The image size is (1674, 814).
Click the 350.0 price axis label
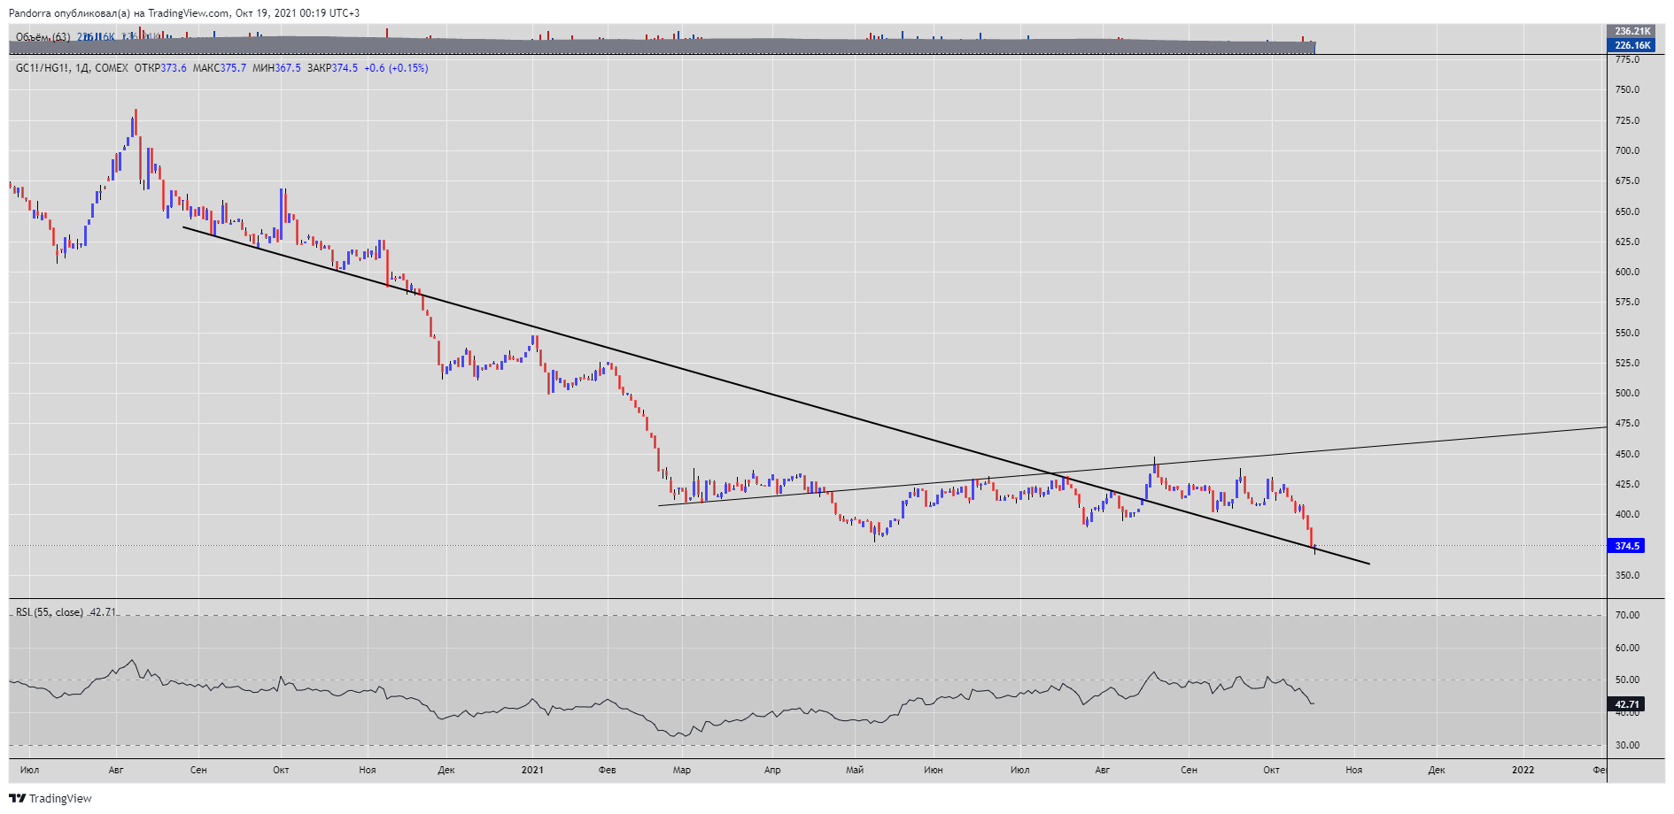(x=1627, y=575)
